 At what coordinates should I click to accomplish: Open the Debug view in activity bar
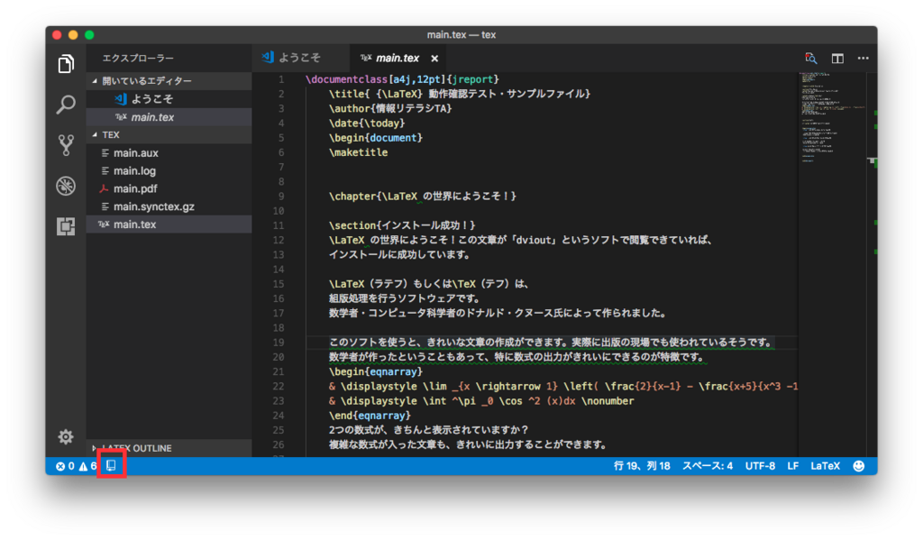(x=66, y=186)
